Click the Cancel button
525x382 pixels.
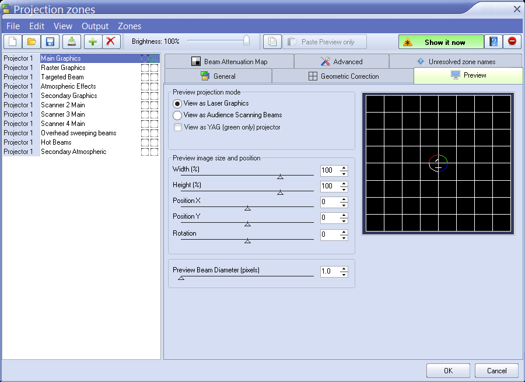tap(496, 370)
